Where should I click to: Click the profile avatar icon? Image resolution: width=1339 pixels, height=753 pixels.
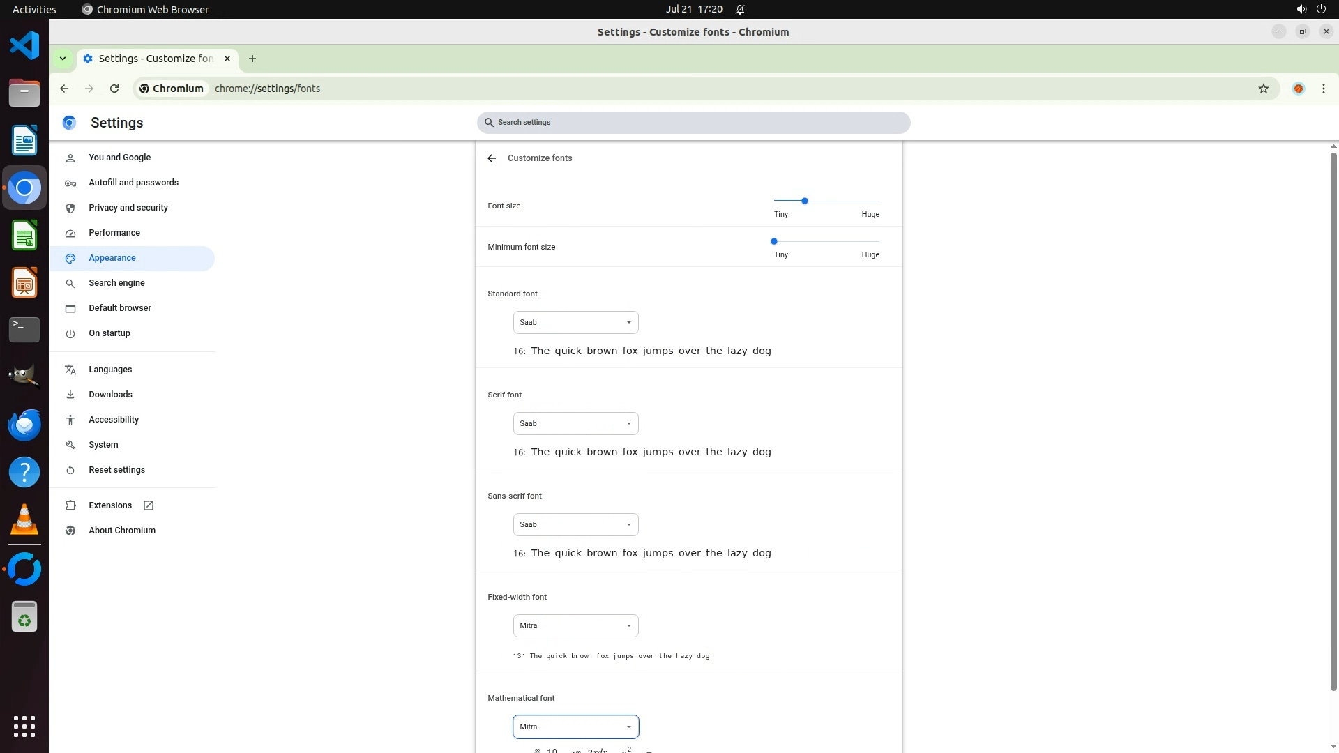pos(1298,89)
